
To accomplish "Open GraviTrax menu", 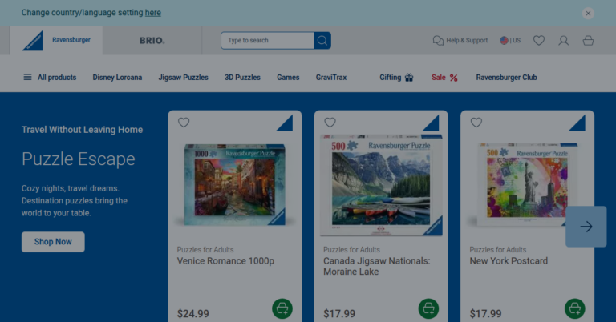I will click(331, 77).
